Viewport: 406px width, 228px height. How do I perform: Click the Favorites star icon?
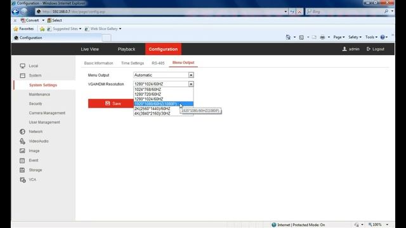click(16, 28)
